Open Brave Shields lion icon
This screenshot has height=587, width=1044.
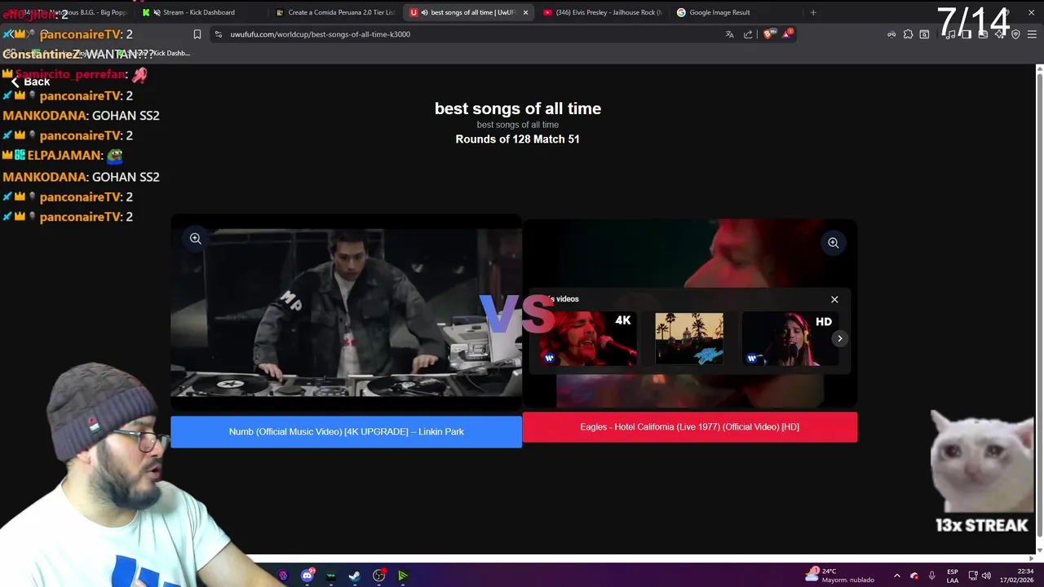pyautogui.click(x=768, y=34)
